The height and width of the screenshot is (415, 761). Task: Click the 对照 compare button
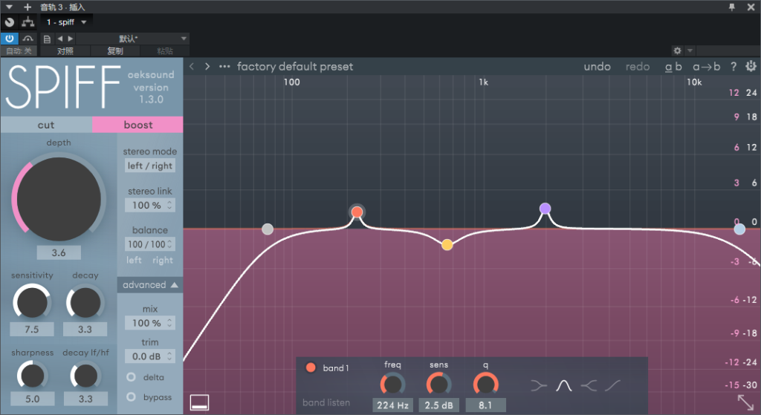pyautogui.click(x=65, y=51)
